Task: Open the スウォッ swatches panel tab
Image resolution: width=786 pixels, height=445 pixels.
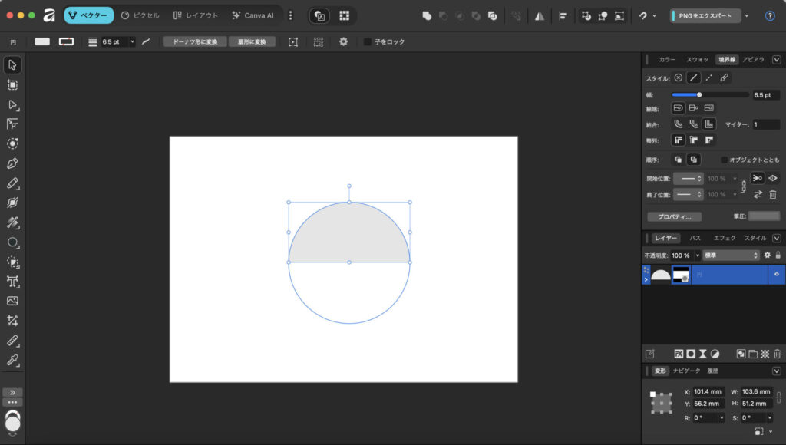Action: tap(697, 59)
